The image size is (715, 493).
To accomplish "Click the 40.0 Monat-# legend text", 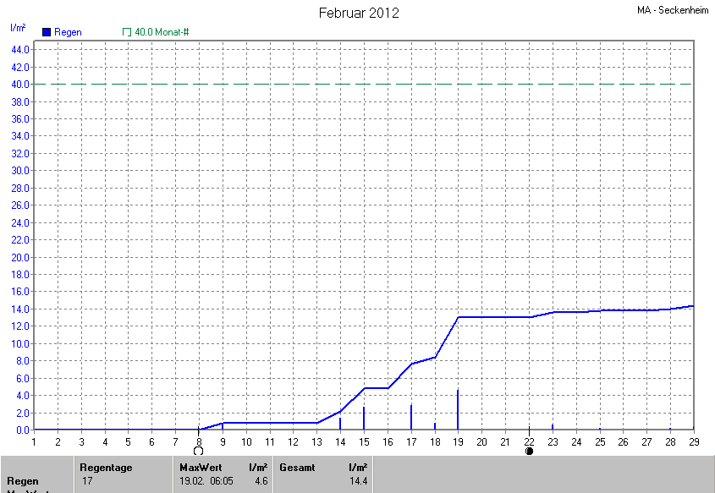I will coord(162,32).
